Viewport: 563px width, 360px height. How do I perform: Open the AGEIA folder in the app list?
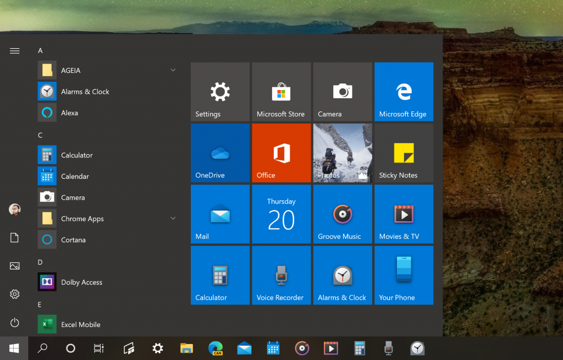pyautogui.click(x=108, y=70)
